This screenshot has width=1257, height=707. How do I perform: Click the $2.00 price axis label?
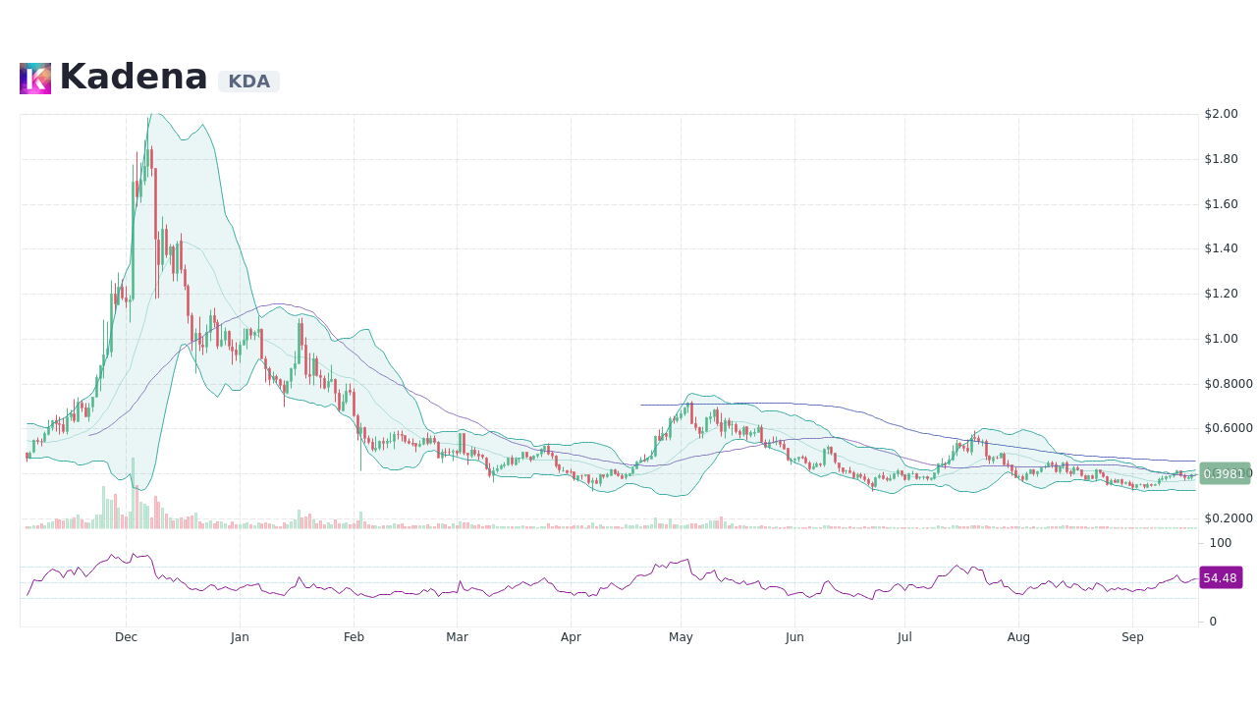pos(1221,113)
